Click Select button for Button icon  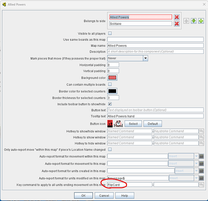click(x=133, y=124)
